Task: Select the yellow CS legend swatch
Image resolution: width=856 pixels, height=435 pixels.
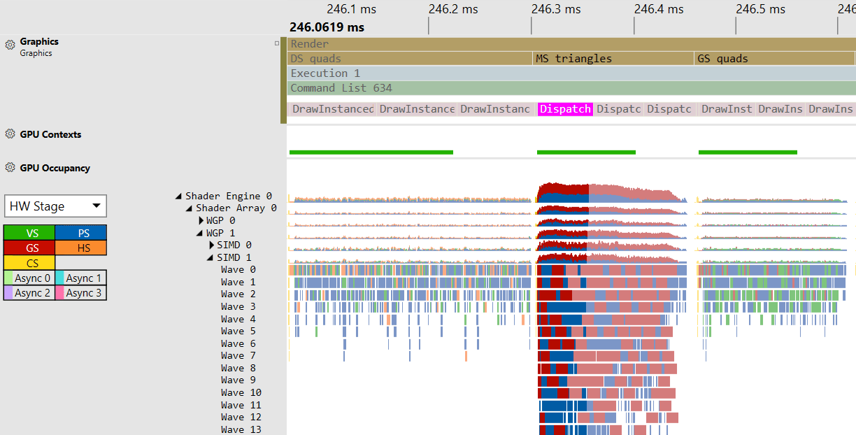Action: pyautogui.click(x=29, y=263)
